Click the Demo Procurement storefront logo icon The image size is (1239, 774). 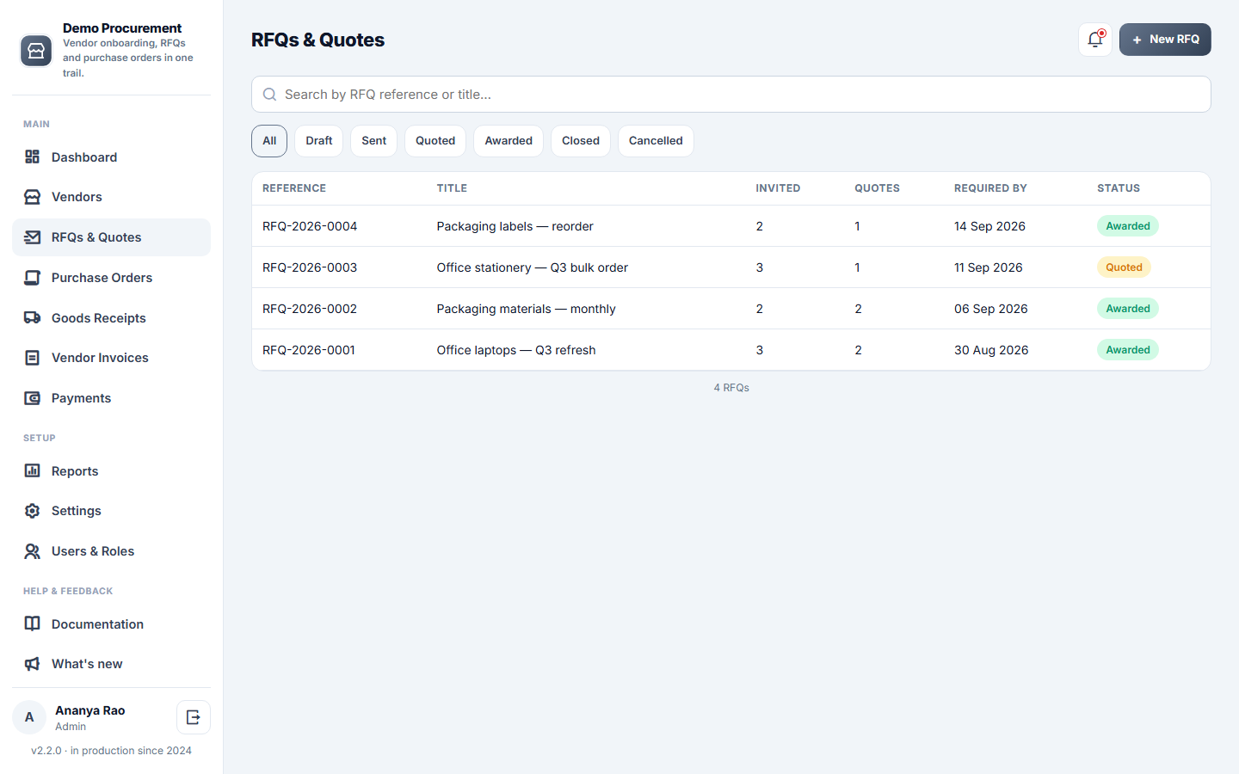[x=36, y=51]
